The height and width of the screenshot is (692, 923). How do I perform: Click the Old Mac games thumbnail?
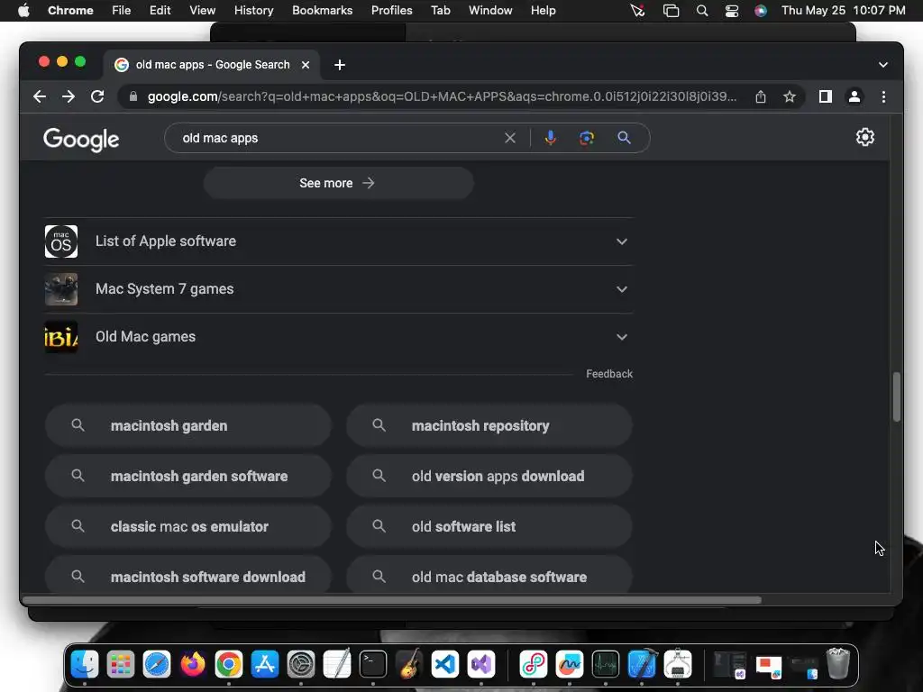point(61,337)
